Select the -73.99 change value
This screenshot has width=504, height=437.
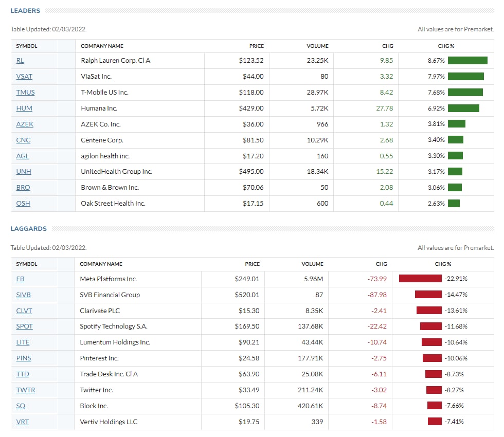click(x=377, y=279)
